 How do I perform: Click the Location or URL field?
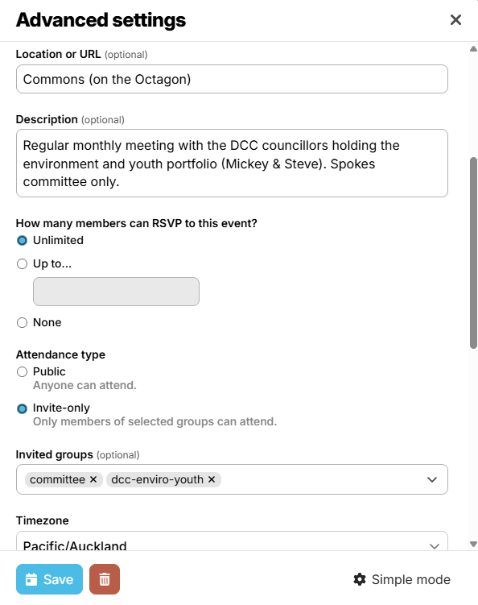pyautogui.click(x=232, y=79)
